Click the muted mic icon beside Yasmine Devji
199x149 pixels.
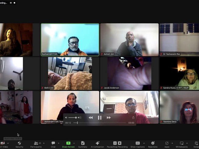pyautogui.click(x=161, y=122)
